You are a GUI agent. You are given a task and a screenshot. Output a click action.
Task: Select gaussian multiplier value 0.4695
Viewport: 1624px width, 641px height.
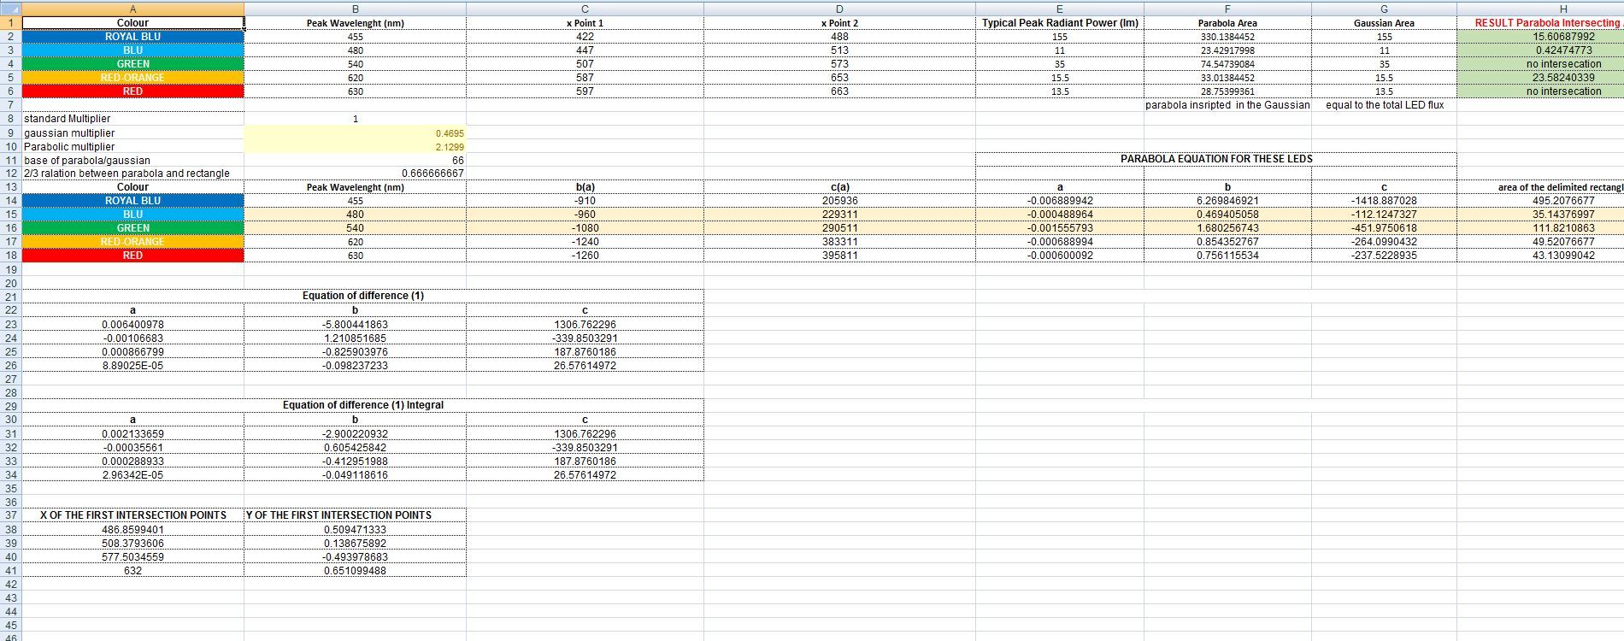355,133
